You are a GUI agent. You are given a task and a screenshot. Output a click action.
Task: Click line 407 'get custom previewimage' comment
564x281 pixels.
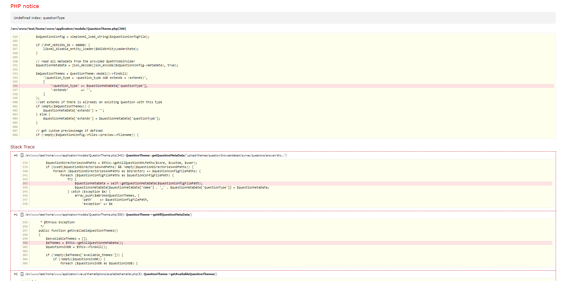click(x=69, y=131)
